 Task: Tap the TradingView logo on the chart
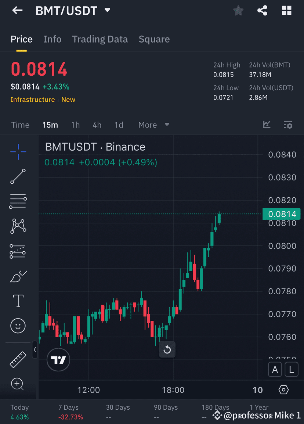(x=58, y=360)
